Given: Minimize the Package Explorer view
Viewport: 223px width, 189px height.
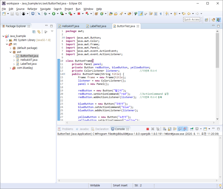Looking at the screenshot, I should tap(46, 26).
